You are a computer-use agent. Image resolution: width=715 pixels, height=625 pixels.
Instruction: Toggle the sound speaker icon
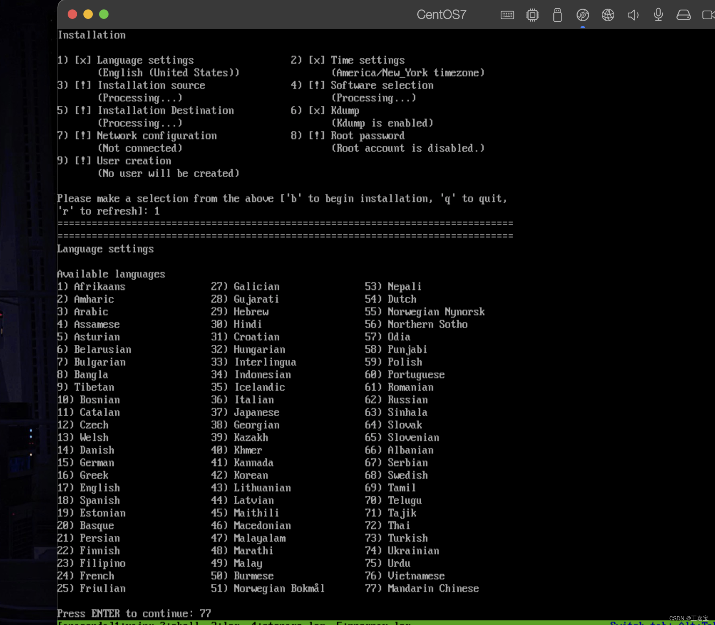[x=633, y=15]
